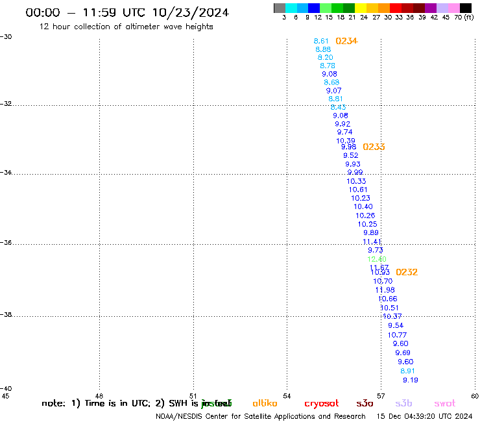Click the wave height value 10.33

click(356, 181)
